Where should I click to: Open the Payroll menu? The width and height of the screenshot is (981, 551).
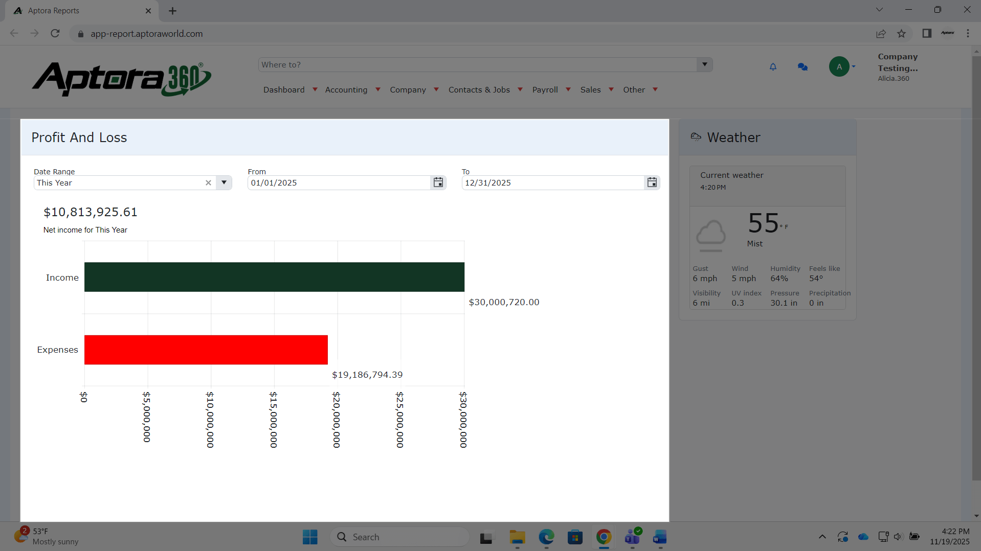point(545,89)
